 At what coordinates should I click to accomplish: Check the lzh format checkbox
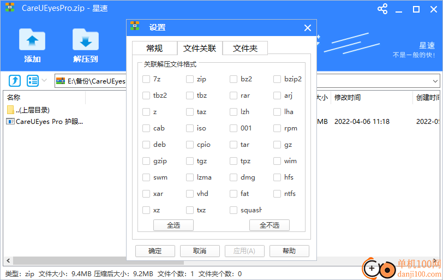234,112
